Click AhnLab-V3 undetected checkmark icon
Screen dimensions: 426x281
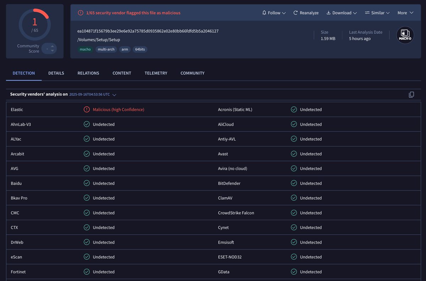tap(87, 124)
